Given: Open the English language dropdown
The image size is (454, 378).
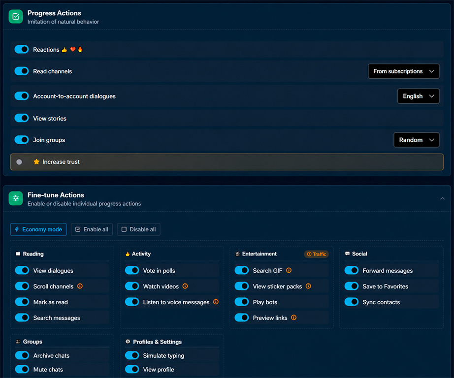Looking at the screenshot, I should (419, 96).
